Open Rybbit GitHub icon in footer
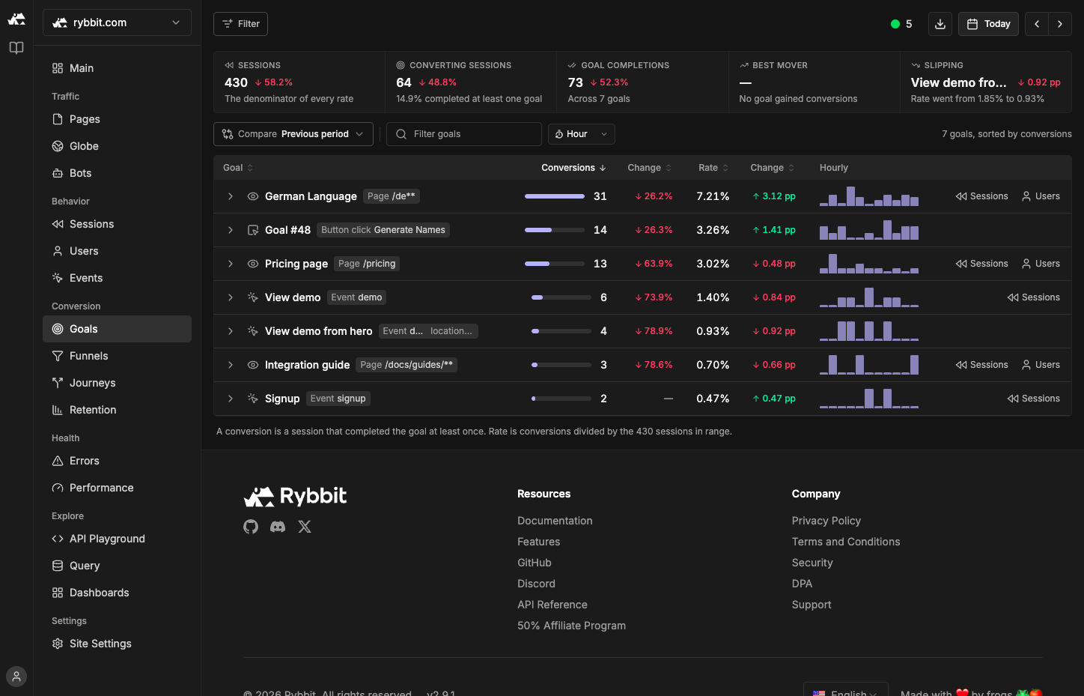Image resolution: width=1084 pixels, height=696 pixels. [x=251, y=527]
